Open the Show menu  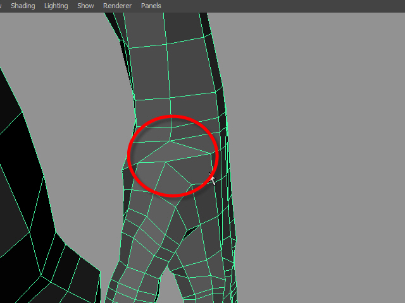point(85,6)
